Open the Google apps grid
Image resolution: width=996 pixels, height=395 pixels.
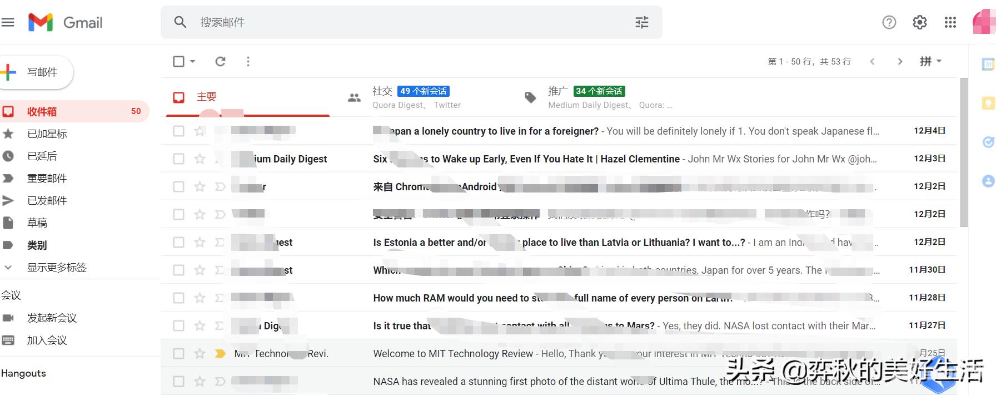click(950, 22)
